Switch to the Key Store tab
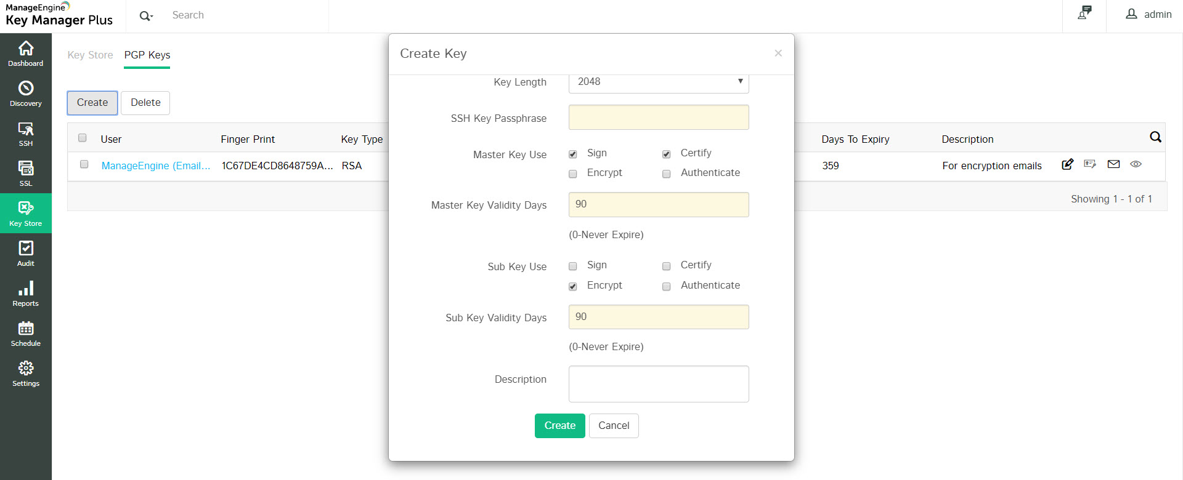The height and width of the screenshot is (480, 1183). [x=90, y=55]
